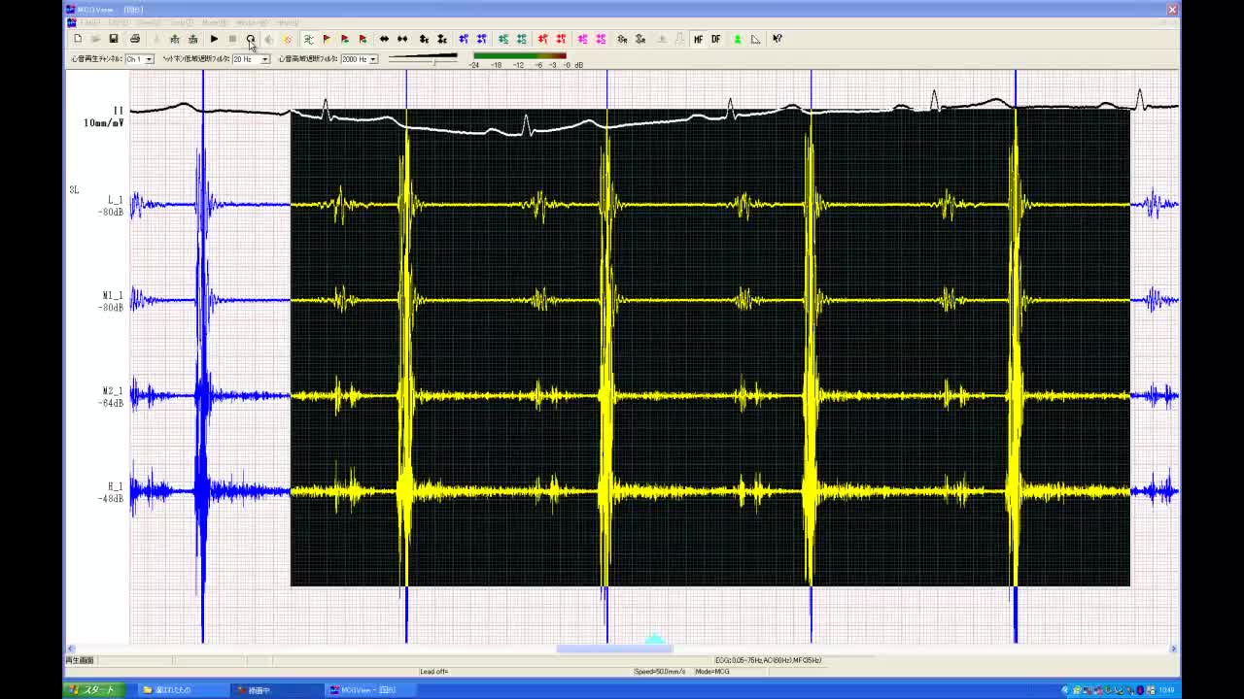Click the Print icon

(135, 39)
